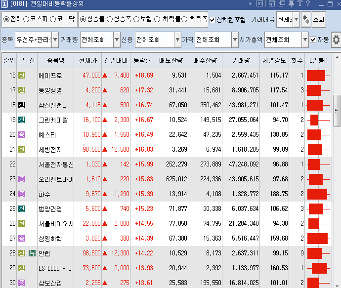This screenshot has width=341, height=288.
Task: Select the stock 서울바이오시
Action: point(56,224)
